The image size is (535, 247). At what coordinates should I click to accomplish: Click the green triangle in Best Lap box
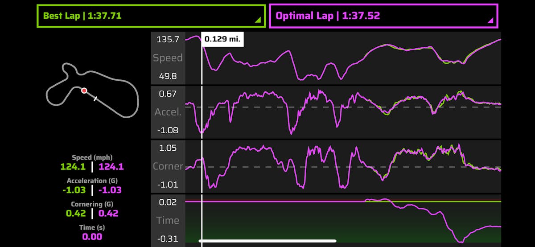pos(258,21)
